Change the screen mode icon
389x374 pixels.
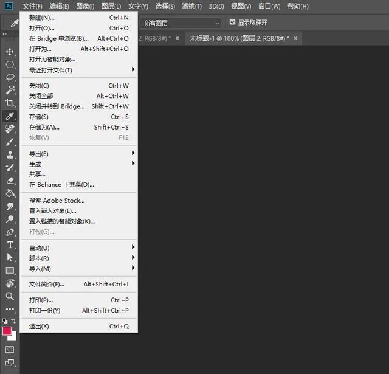tap(10, 362)
